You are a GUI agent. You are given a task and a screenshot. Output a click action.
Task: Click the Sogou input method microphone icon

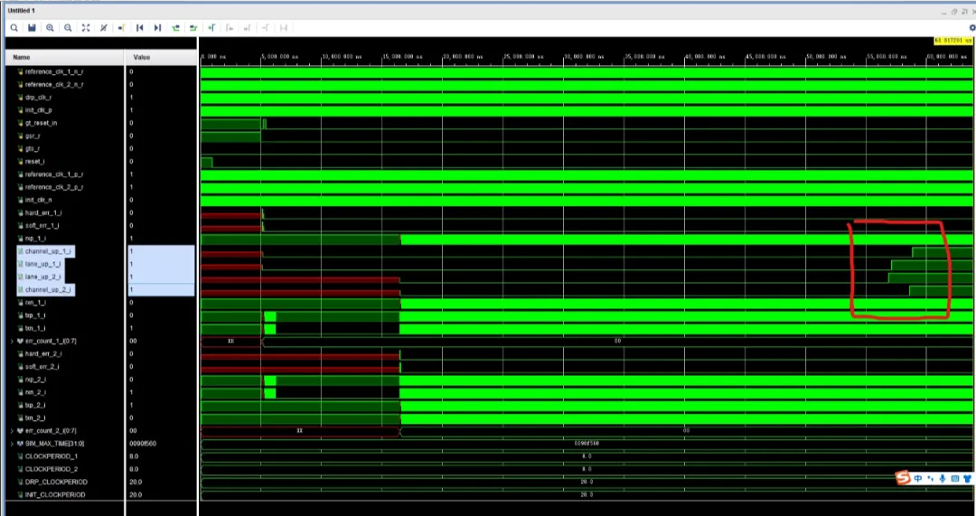(x=943, y=478)
